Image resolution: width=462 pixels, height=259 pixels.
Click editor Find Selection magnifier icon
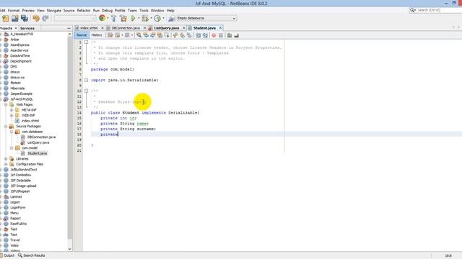139,35
